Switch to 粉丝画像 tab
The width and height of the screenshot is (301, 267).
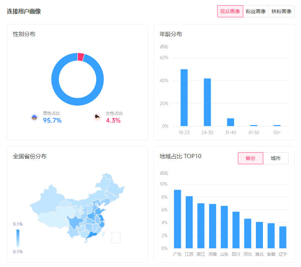(256, 11)
